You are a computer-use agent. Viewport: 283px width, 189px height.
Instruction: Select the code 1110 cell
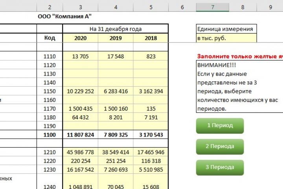(x=50, y=56)
